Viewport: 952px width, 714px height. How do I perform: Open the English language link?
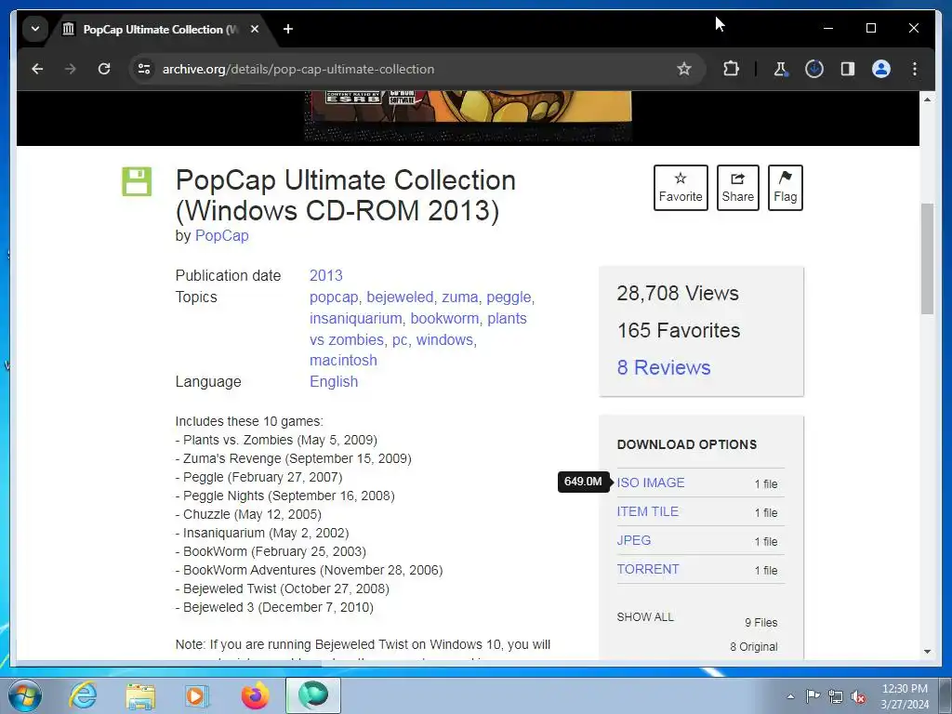334,382
